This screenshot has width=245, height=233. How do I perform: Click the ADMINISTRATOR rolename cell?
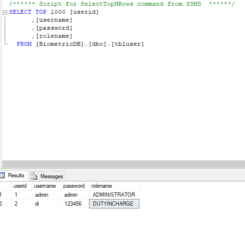[x=114, y=195]
